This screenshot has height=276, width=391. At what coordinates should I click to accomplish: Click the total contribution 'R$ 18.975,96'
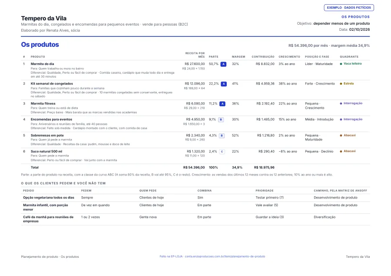click(x=264, y=168)
